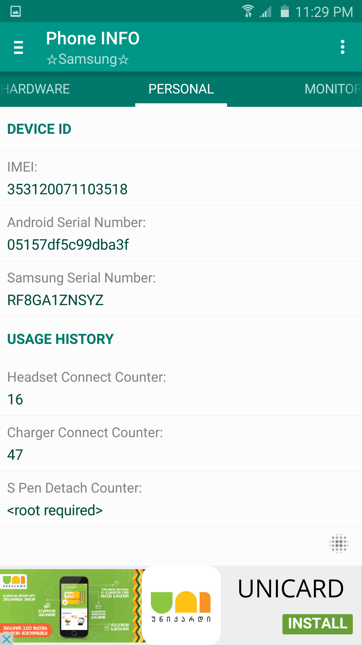The height and width of the screenshot is (645, 362).
Task: Tap the dotted grid icon above the ad
Action: click(339, 543)
